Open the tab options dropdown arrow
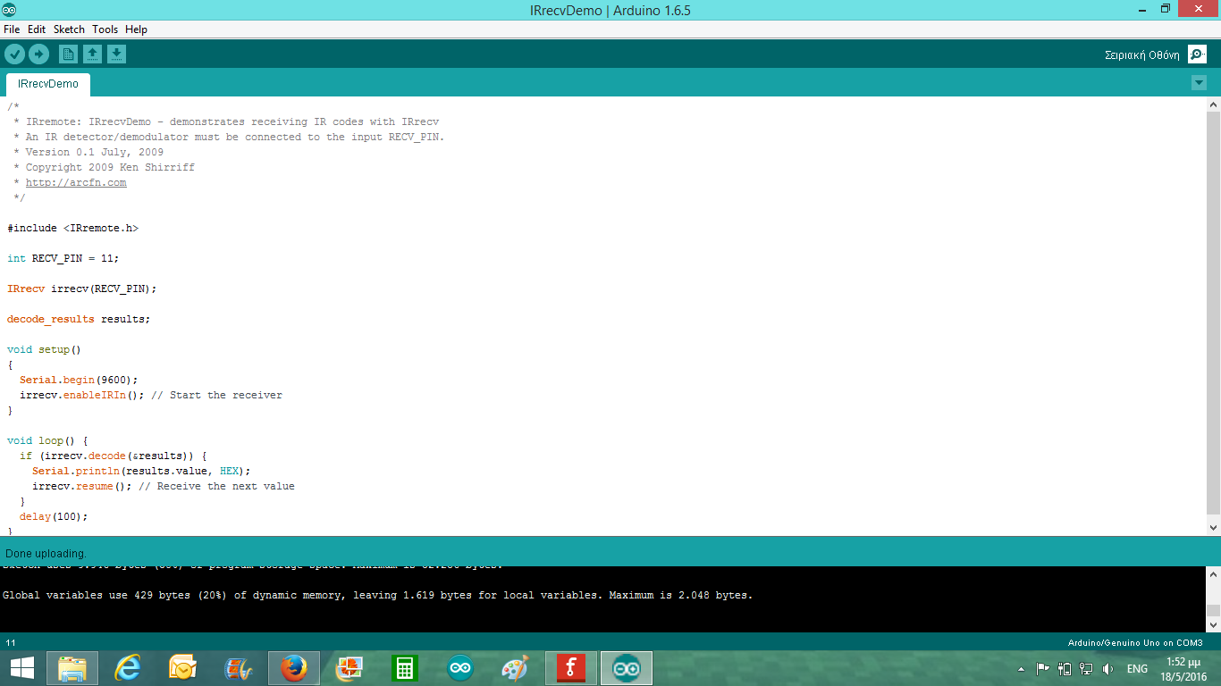Screen dimensions: 1221x686 pos(1199,83)
